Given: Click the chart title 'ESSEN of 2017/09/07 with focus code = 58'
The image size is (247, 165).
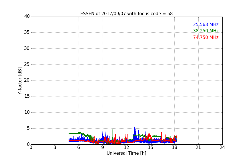Looking at the screenshot, I should point(126,14).
